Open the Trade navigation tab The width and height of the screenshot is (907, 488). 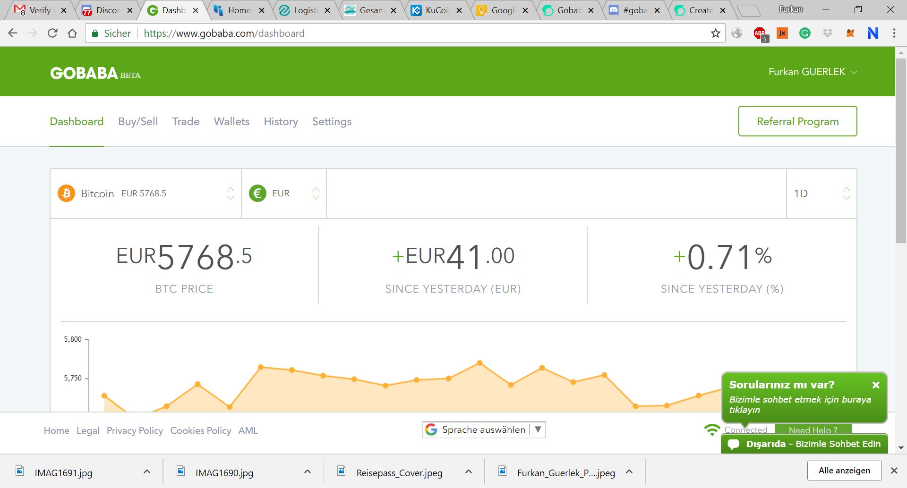click(186, 122)
